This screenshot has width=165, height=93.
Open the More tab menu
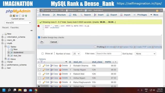[x=154, y=15]
